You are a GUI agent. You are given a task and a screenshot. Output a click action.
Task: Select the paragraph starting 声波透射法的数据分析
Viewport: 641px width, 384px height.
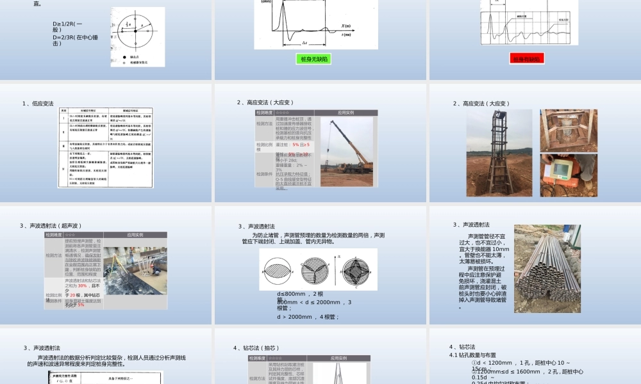(106, 361)
